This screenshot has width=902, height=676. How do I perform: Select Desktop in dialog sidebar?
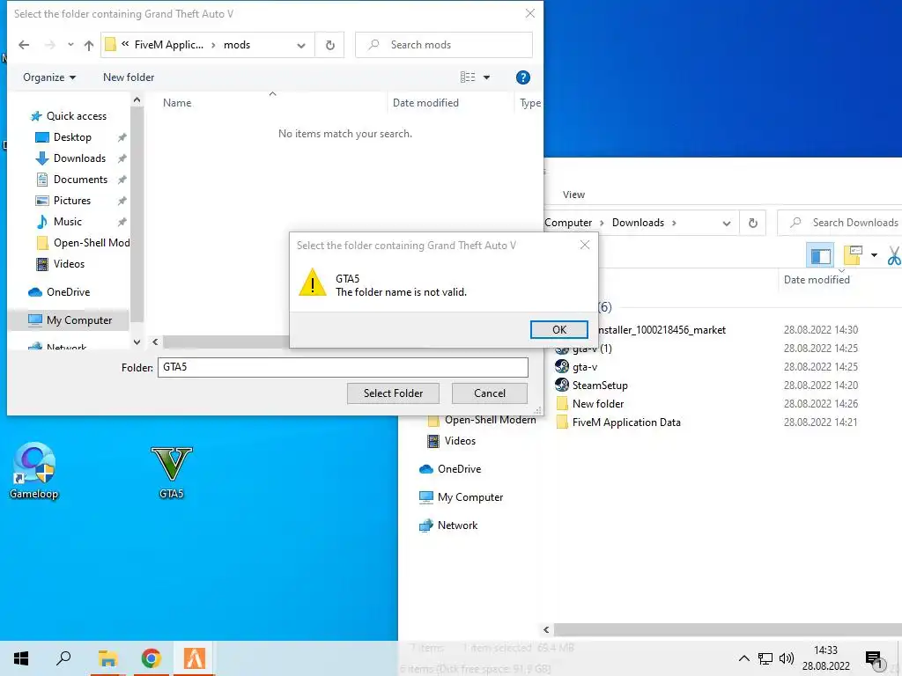point(72,137)
